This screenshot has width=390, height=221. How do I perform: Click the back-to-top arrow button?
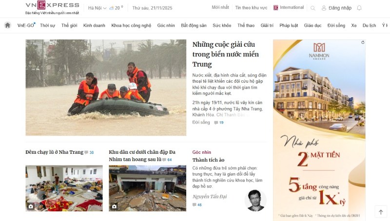pyautogui.click(x=381, y=212)
